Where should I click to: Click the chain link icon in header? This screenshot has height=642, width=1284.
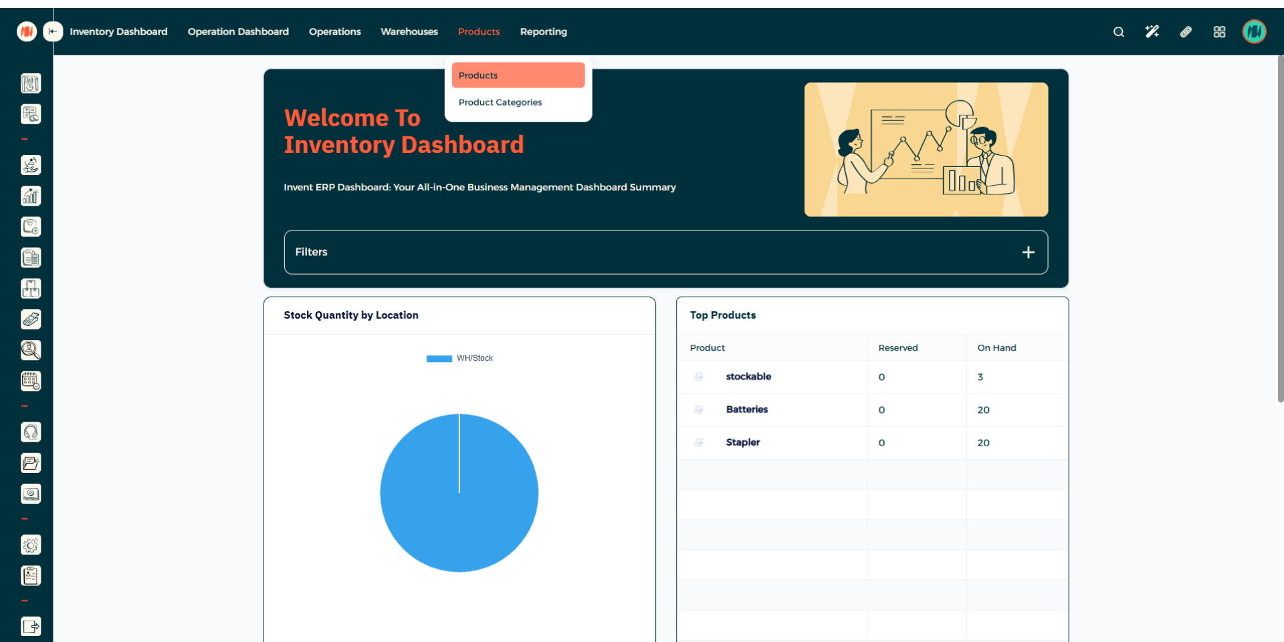coord(1186,31)
